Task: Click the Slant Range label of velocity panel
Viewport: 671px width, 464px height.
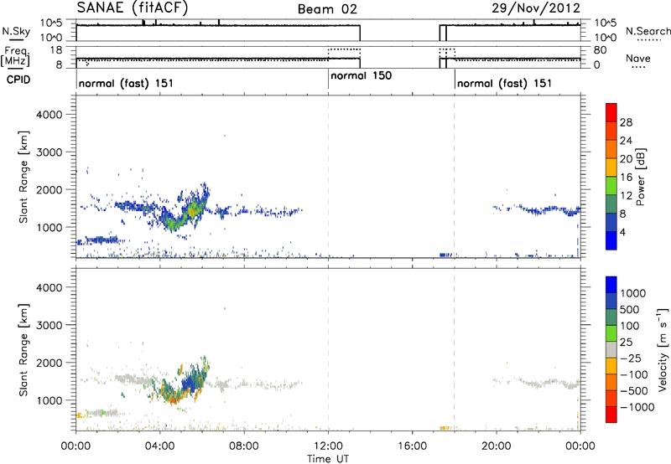Action: 23,350
